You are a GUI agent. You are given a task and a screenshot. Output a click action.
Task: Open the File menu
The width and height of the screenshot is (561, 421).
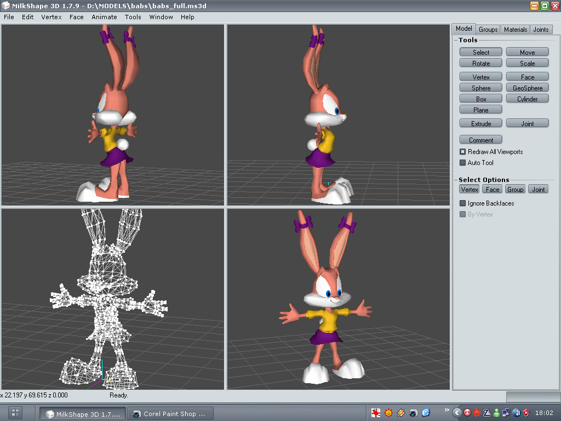9,17
